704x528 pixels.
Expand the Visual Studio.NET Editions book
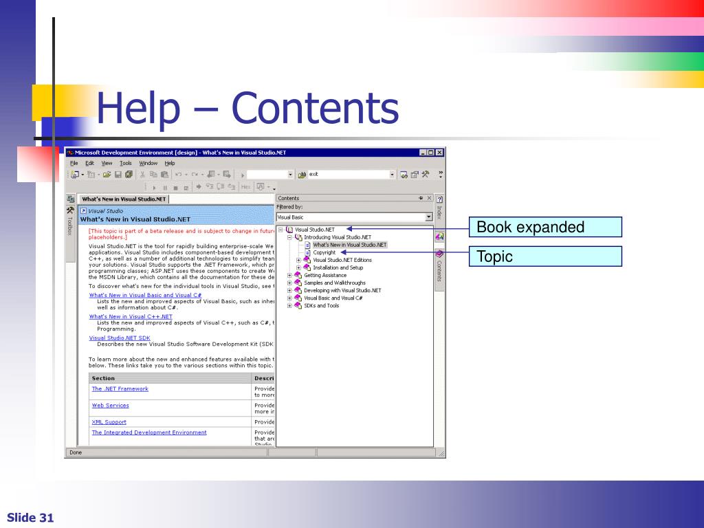pyautogui.click(x=298, y=260)
